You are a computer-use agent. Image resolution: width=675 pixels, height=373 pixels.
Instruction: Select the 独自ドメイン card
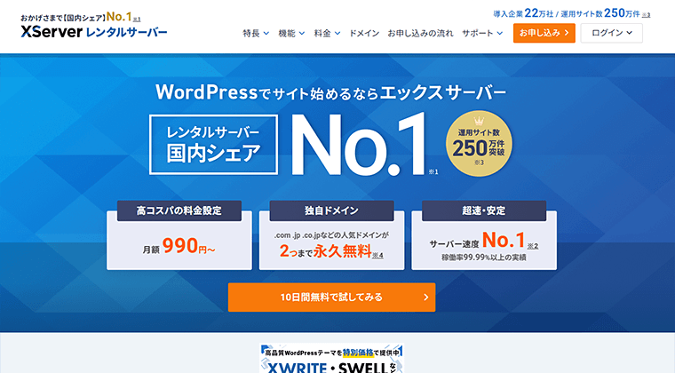coord(331,235)
